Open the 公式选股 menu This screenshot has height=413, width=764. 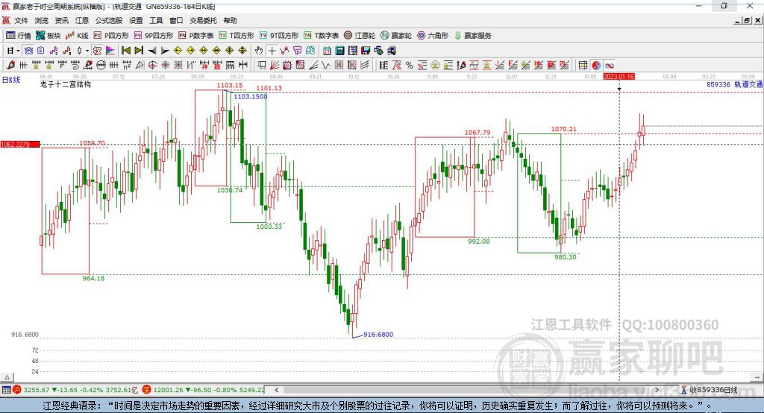pos(109,20)
